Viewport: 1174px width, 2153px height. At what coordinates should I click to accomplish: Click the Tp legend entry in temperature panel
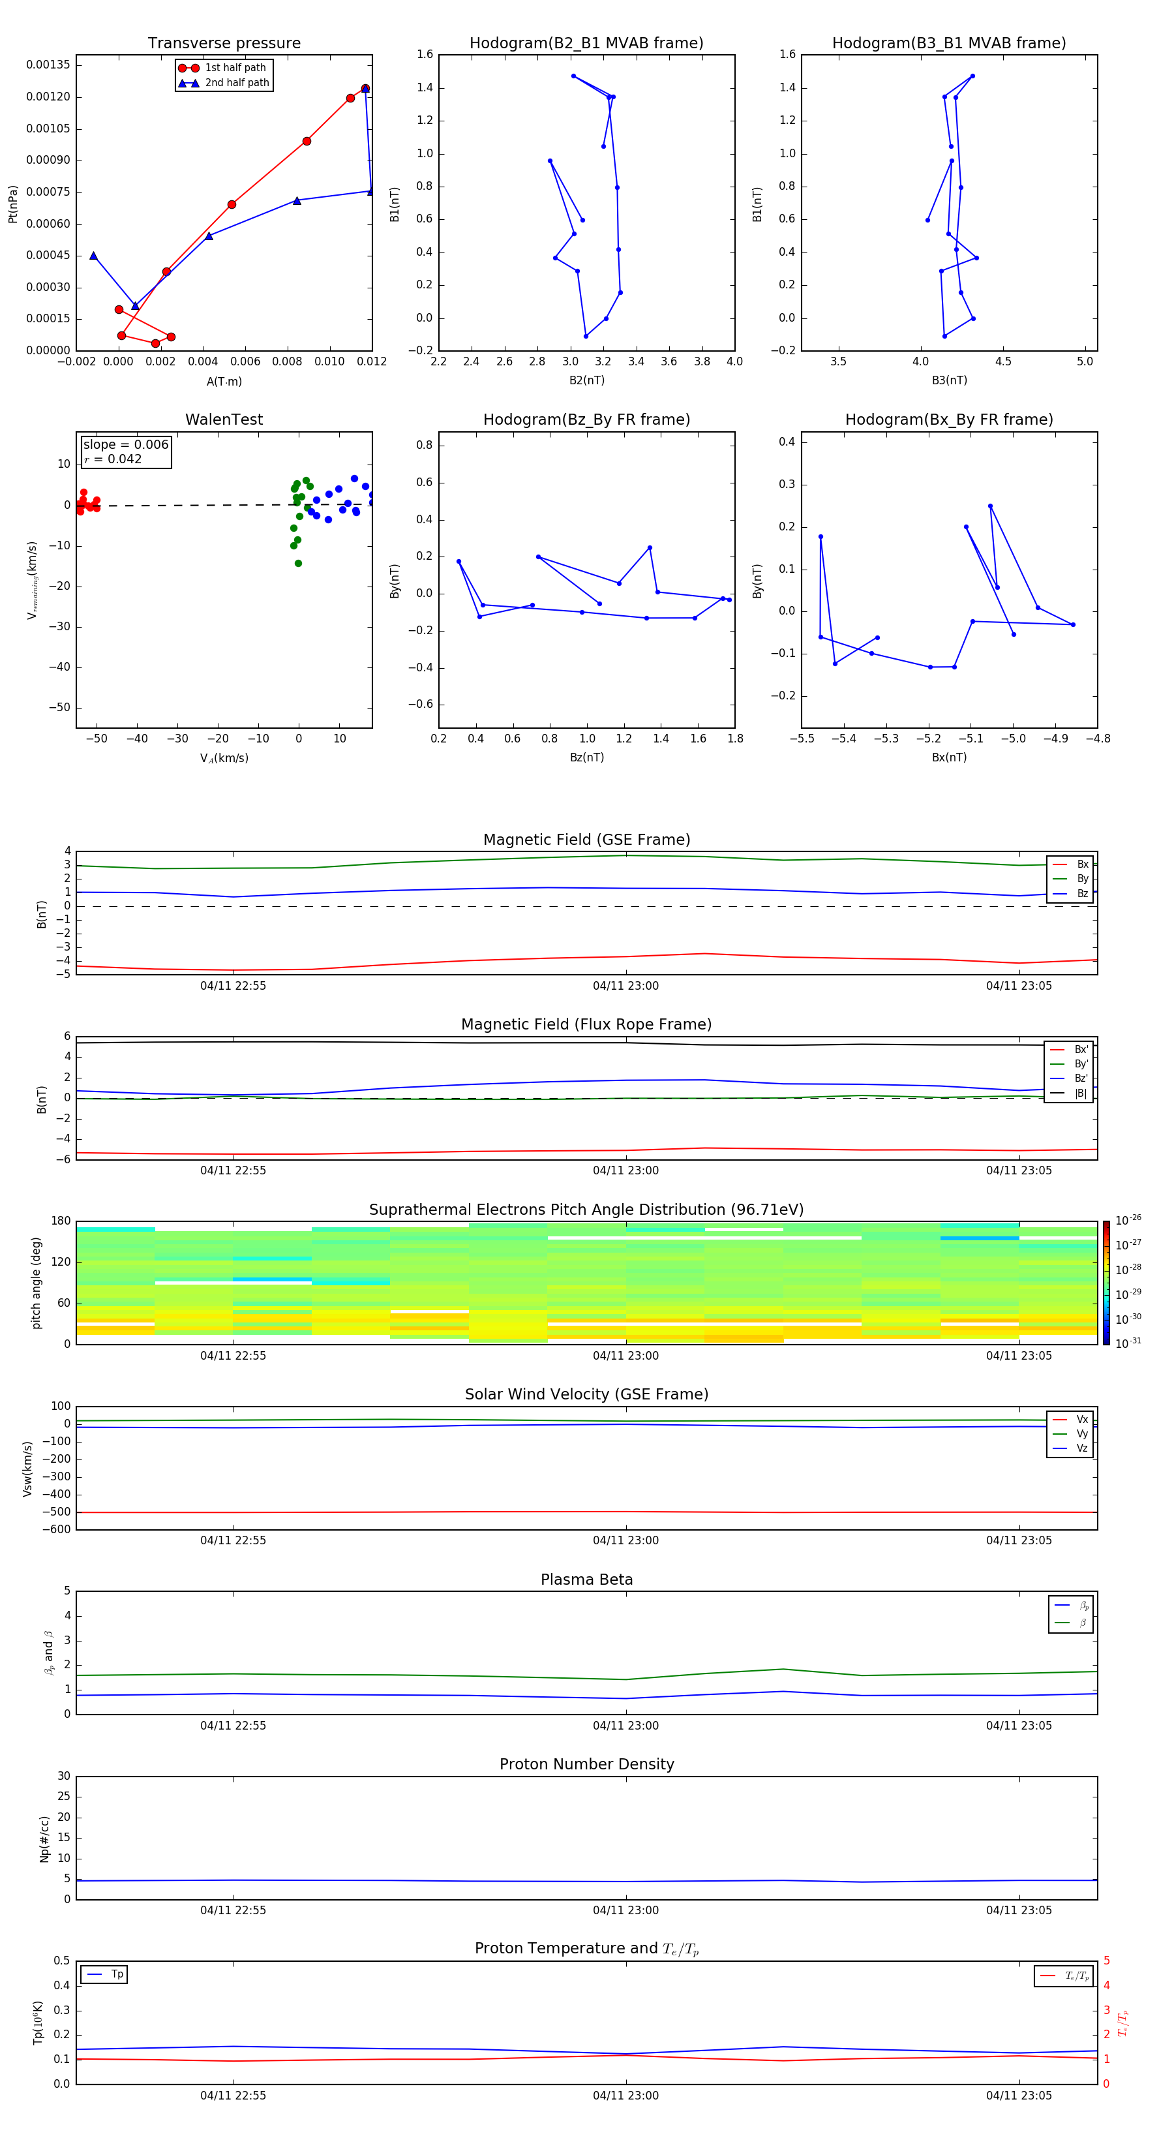(x=104, y=1974)
